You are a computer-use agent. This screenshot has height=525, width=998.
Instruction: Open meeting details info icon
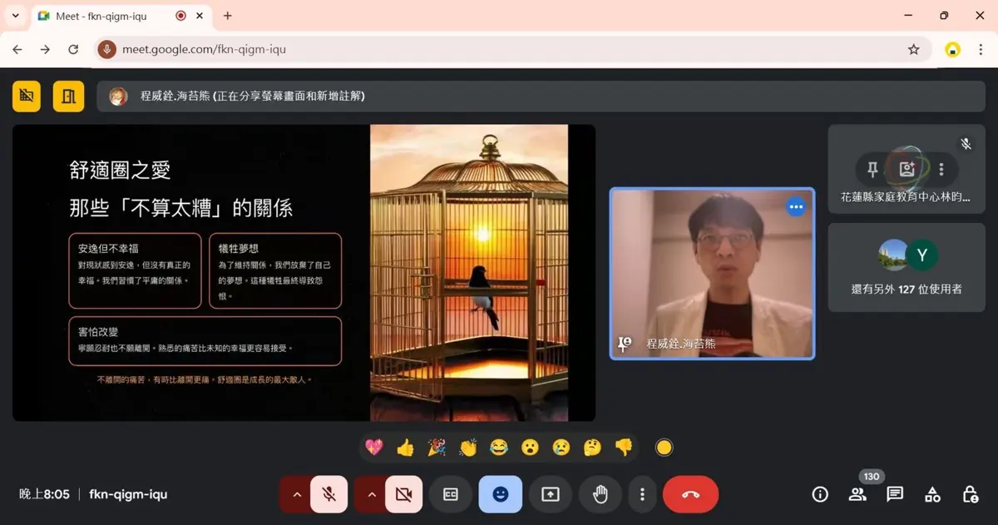[x=820, y=494]
